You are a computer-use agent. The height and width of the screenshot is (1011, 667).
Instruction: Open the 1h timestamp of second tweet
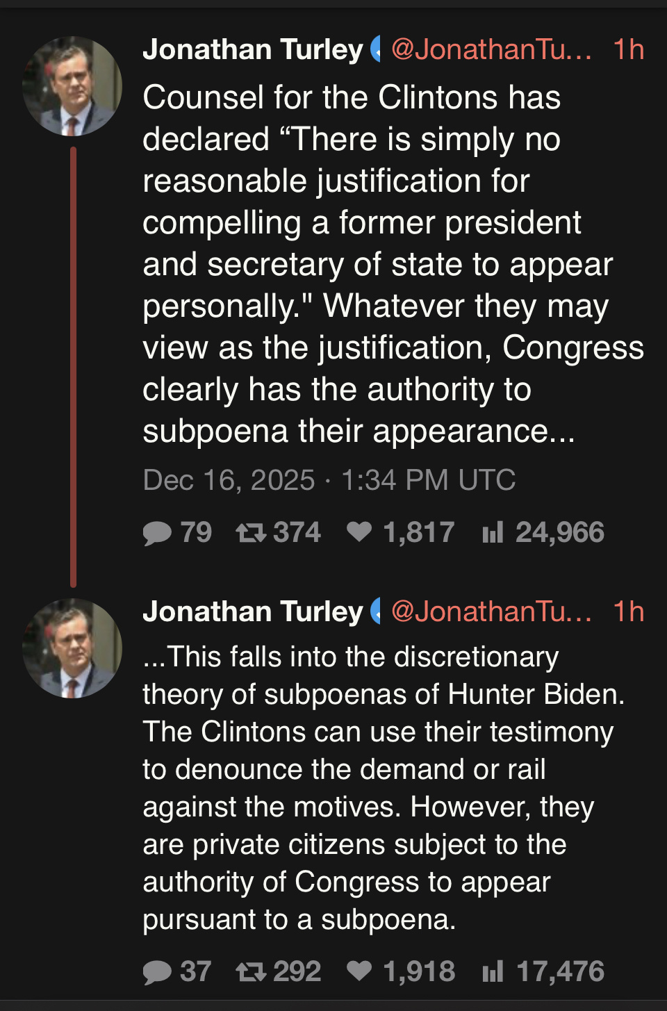(628, 611)
